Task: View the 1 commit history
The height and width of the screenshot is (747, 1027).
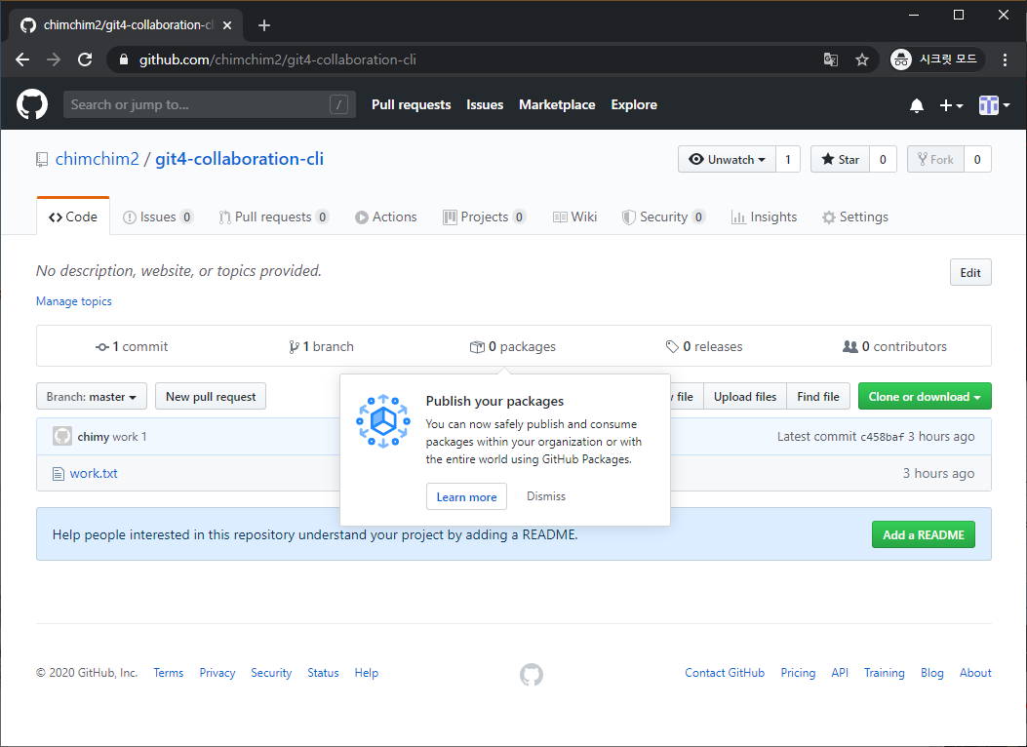Action: click(x=132, y=346)
